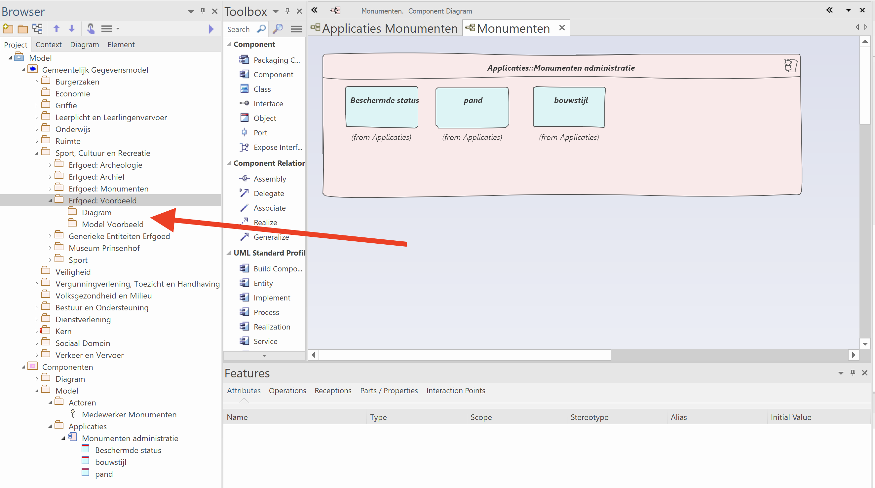Select the Applicaties Monumenten diagram tab
This screenshot has width=875, height=488.
(390, 28)
